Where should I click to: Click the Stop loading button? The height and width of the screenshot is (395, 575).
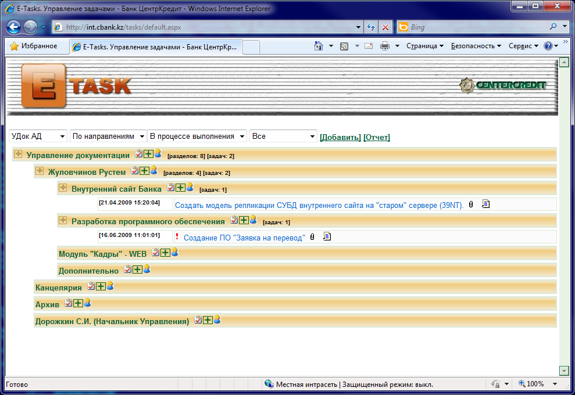385,27
